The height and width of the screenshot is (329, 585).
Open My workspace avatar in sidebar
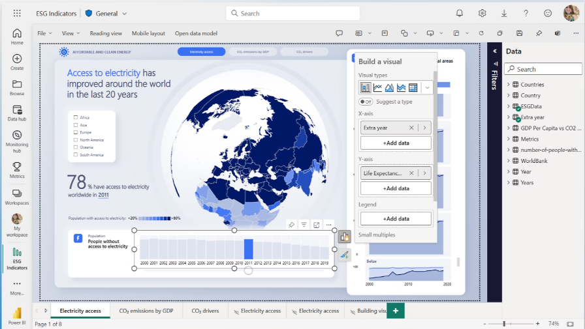(x=17, y=225)
